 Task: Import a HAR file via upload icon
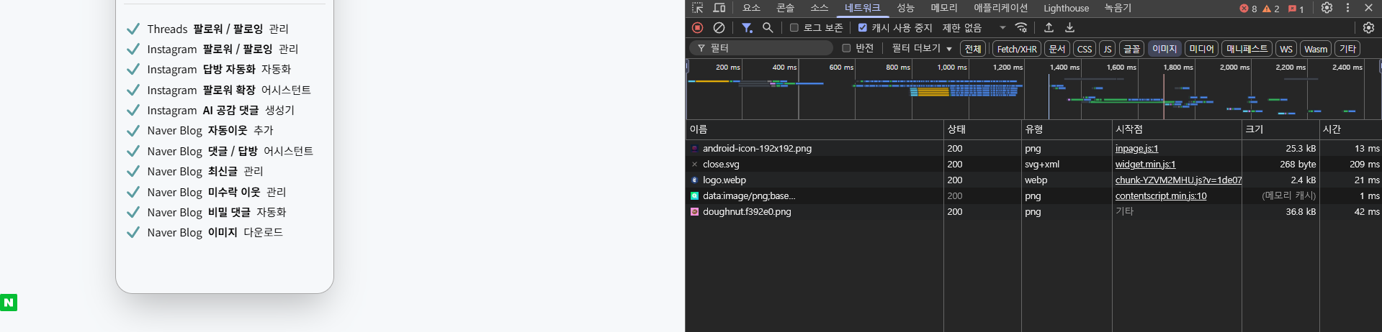pos(1049,27)
